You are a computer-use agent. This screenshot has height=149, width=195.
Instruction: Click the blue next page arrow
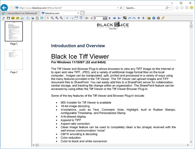[x=110, y=18]
